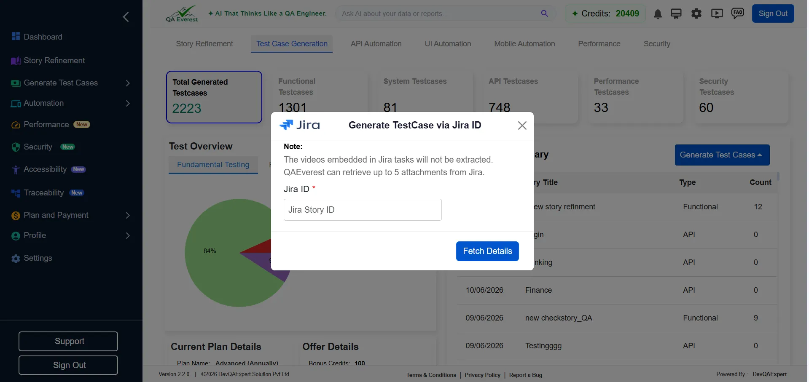This screenshot has height=382, width=809.
Task: Click the Type column header
Action: tap(687, 182)
